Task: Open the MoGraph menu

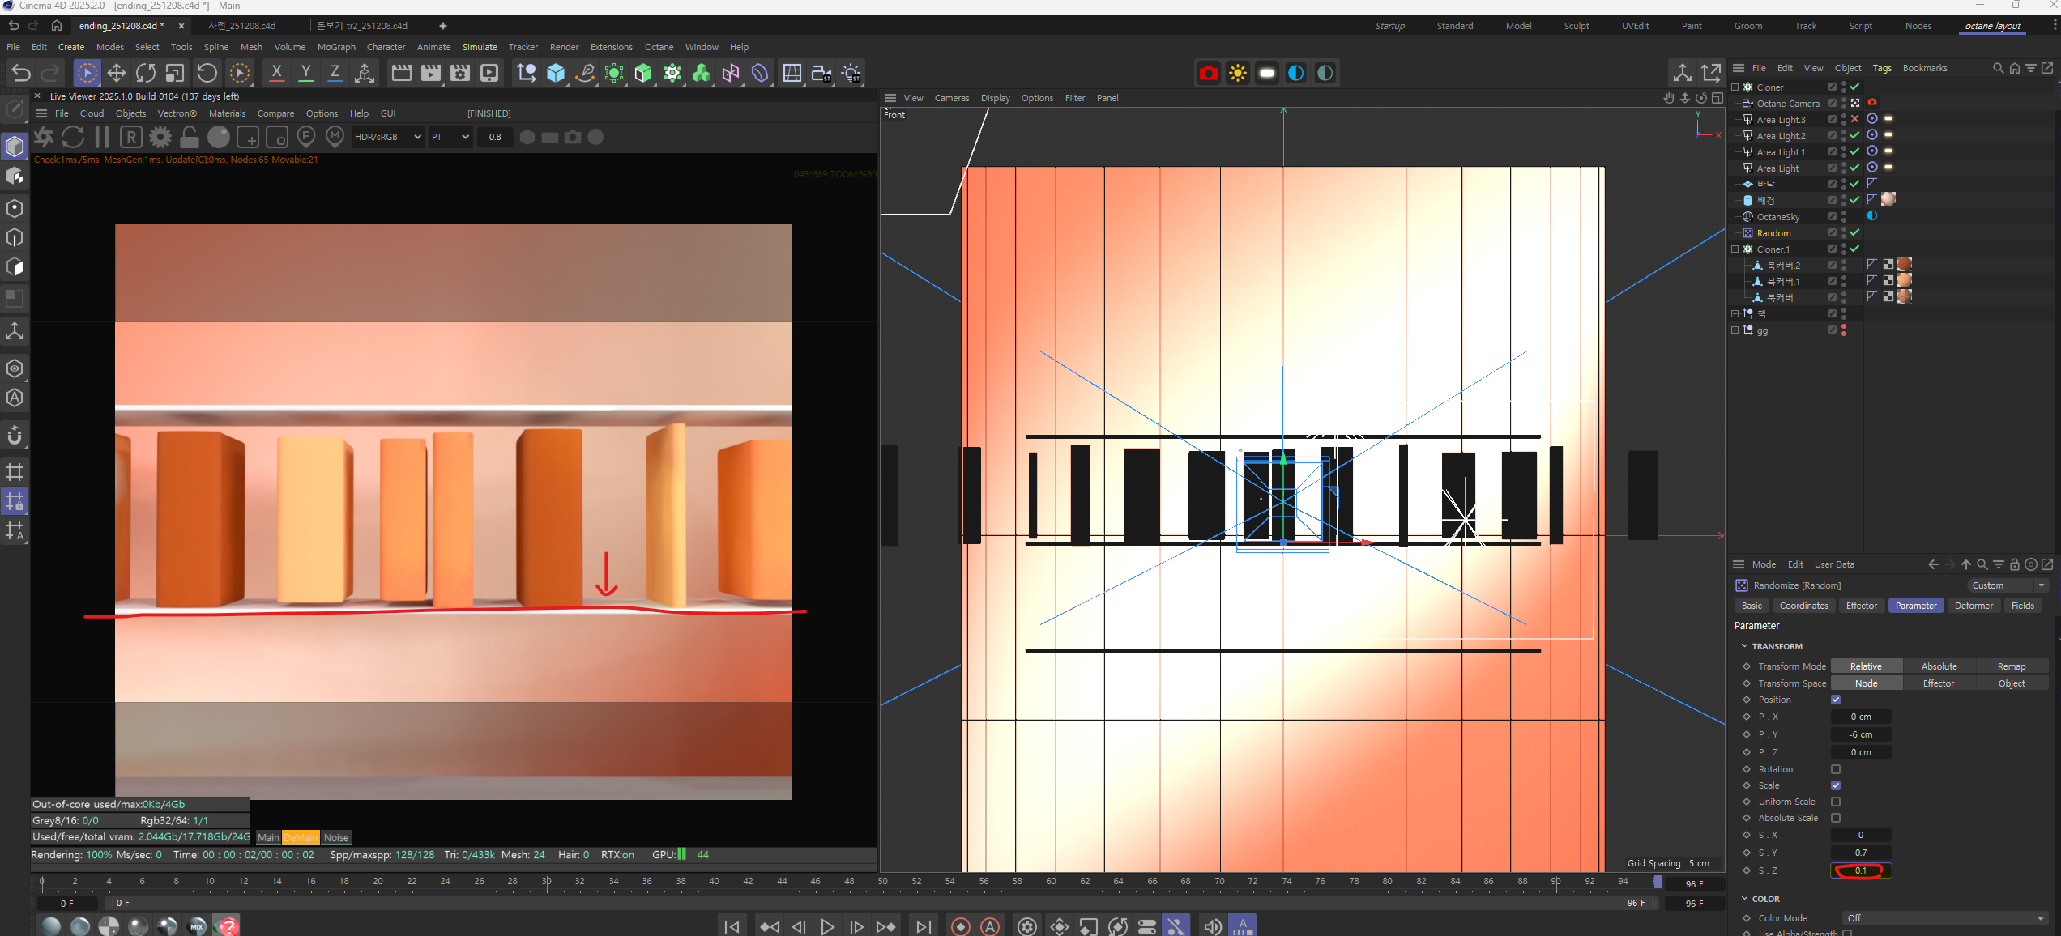Action: click(x=336, y=47)
